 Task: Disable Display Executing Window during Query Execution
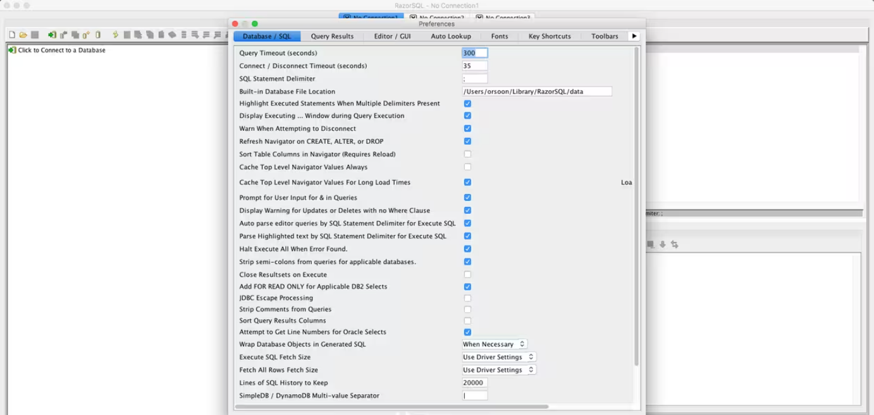click(467, 116)
